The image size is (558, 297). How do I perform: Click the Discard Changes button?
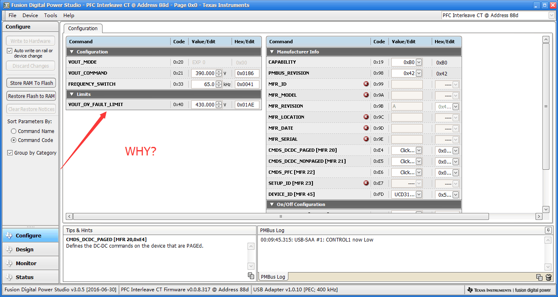[x=31, y=66]
